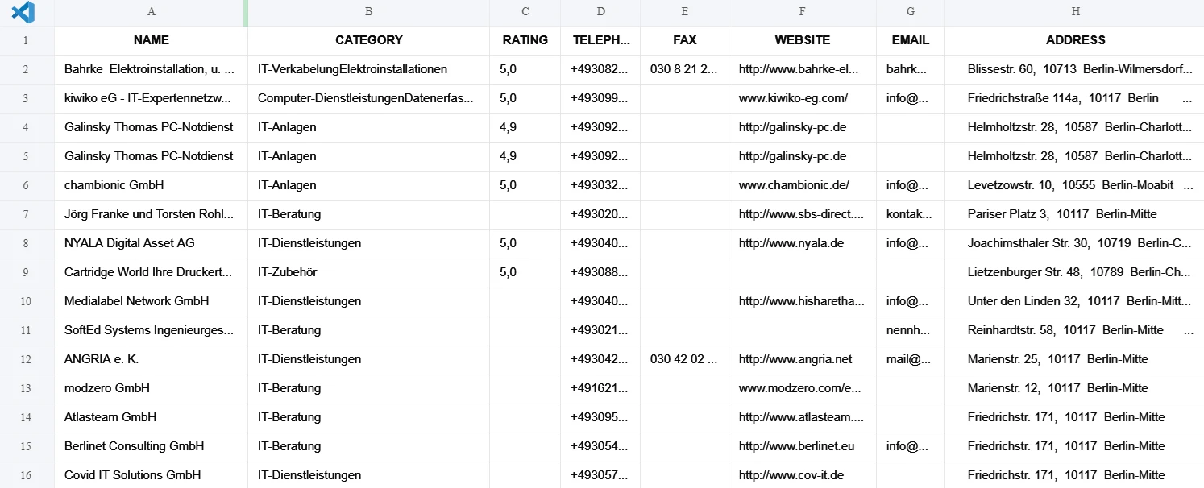Select the bahrk... email cell
The height and width of the screenshot is (488, 1204).
pos(911,69)
